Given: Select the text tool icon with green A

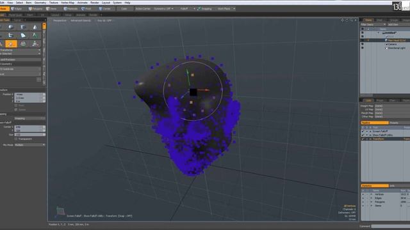Looking at the screenshot, I should pos(35,35).
